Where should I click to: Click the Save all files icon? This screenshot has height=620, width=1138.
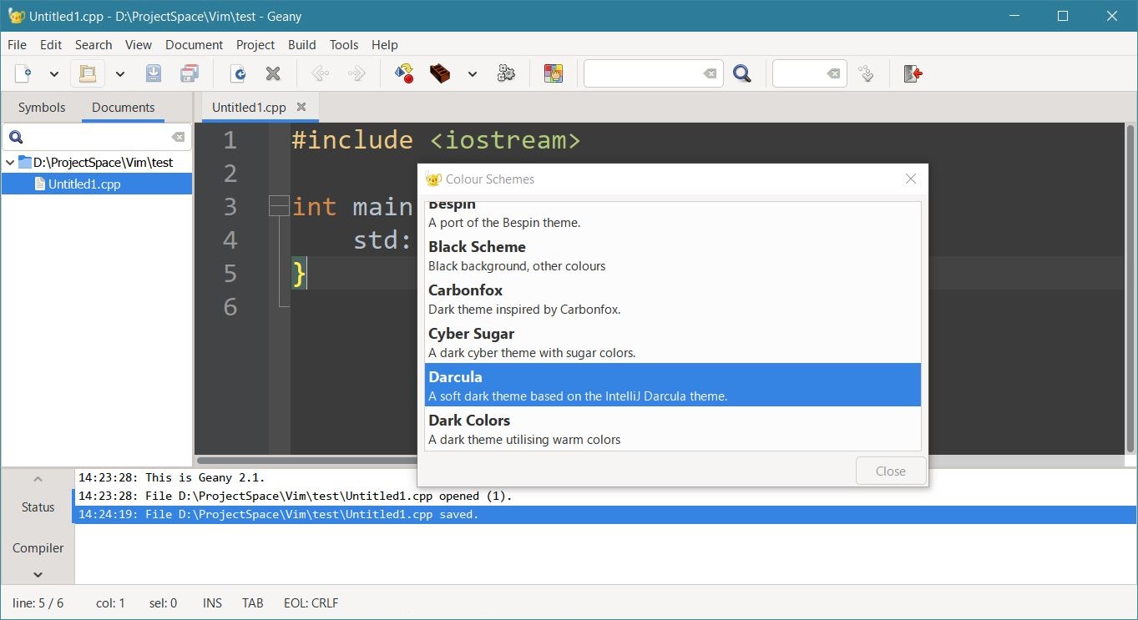[190, 74]
